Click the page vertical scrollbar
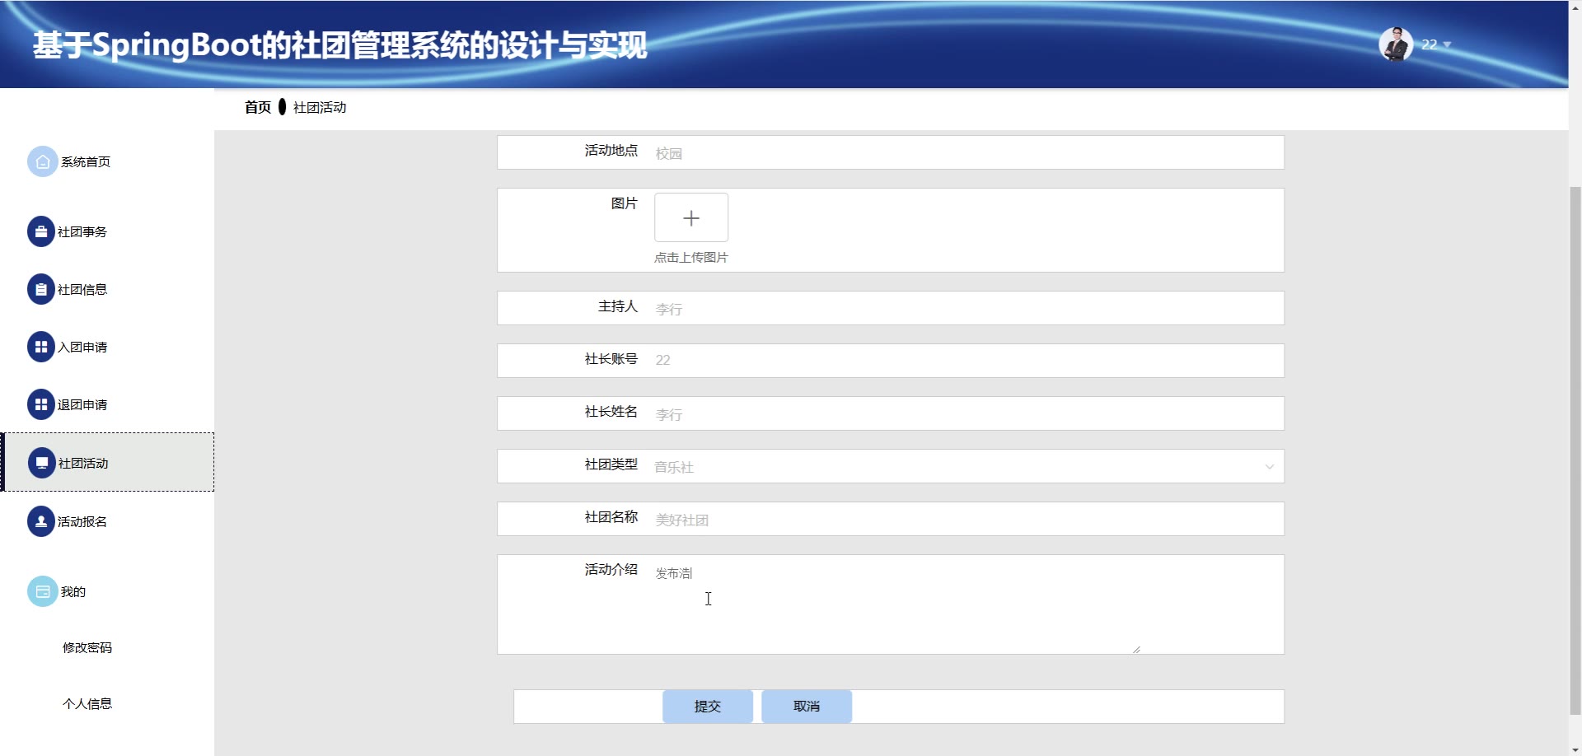1582x756 pixels. pos(1575,449)
